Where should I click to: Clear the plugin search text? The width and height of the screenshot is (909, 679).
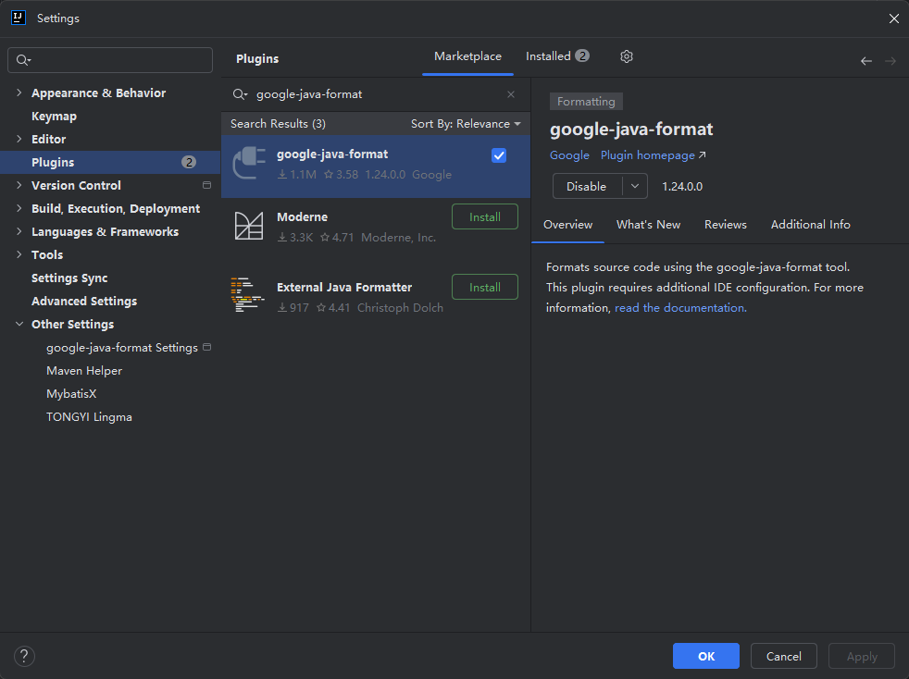click(x=511, y=93)
